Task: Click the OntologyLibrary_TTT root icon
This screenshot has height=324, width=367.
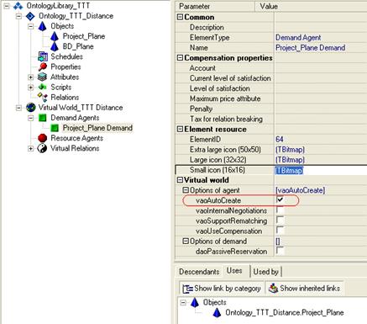Action: (x=18, y=6)
